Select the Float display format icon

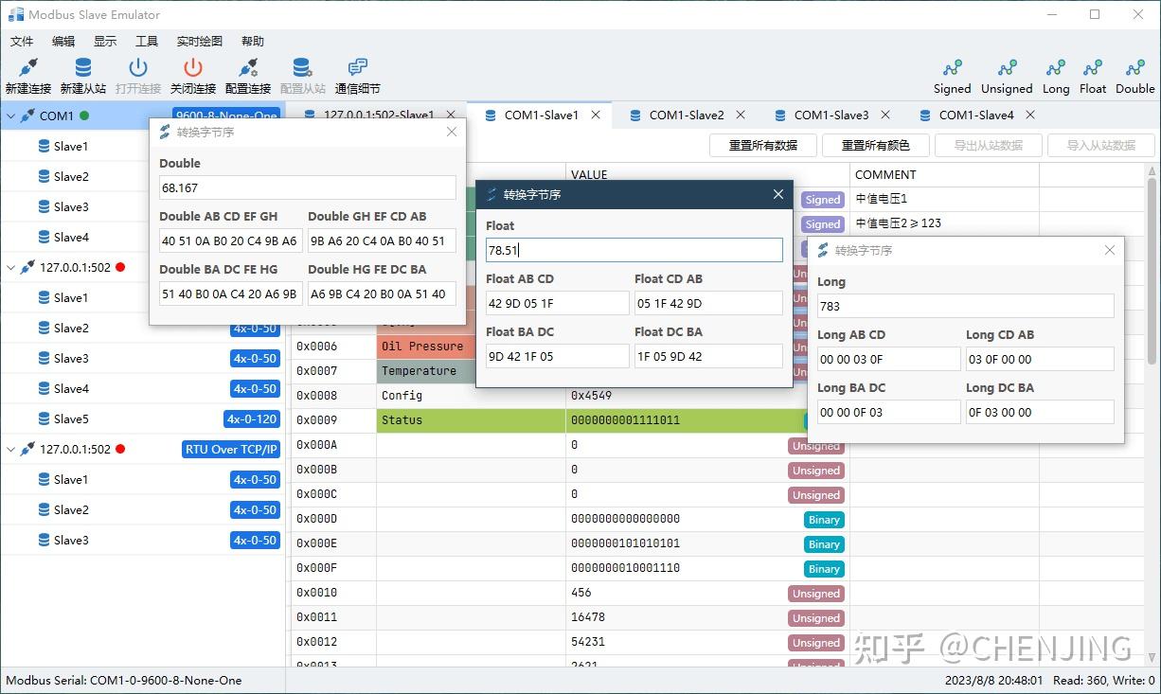point(1092,75)
